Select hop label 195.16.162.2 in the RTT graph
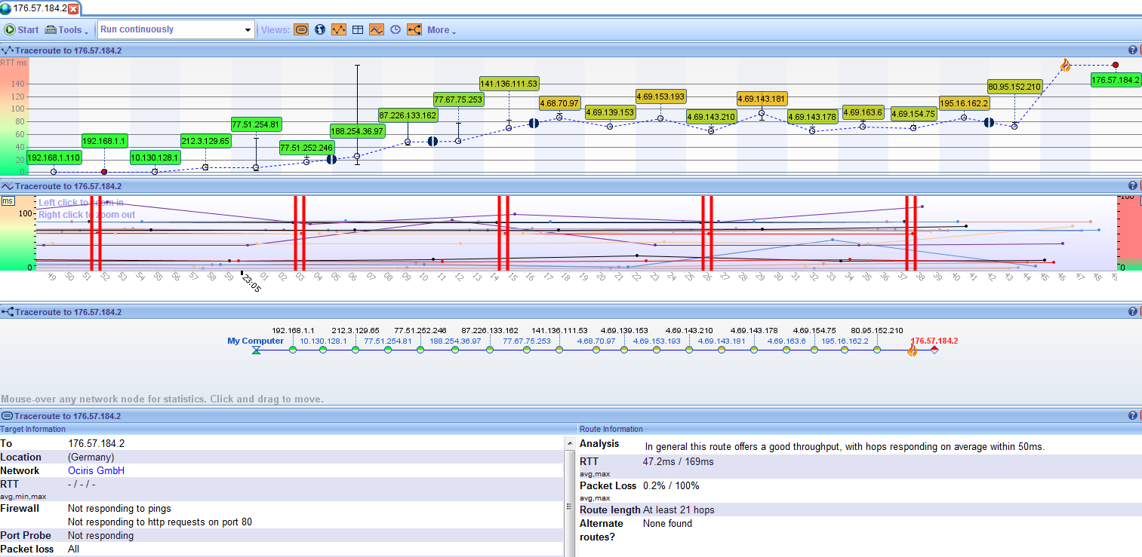 click(964, 103)
